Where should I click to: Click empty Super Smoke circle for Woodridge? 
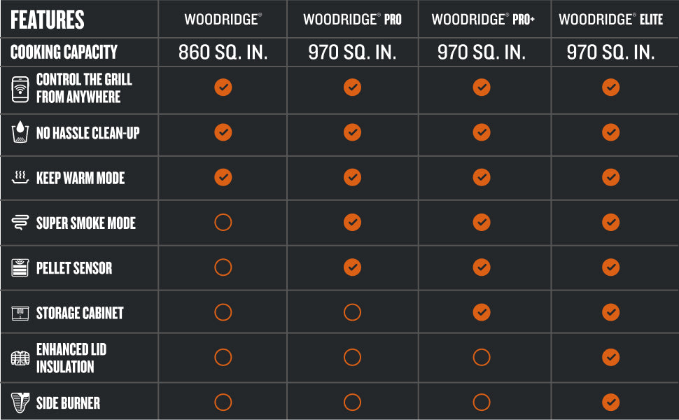coord(223,222)
